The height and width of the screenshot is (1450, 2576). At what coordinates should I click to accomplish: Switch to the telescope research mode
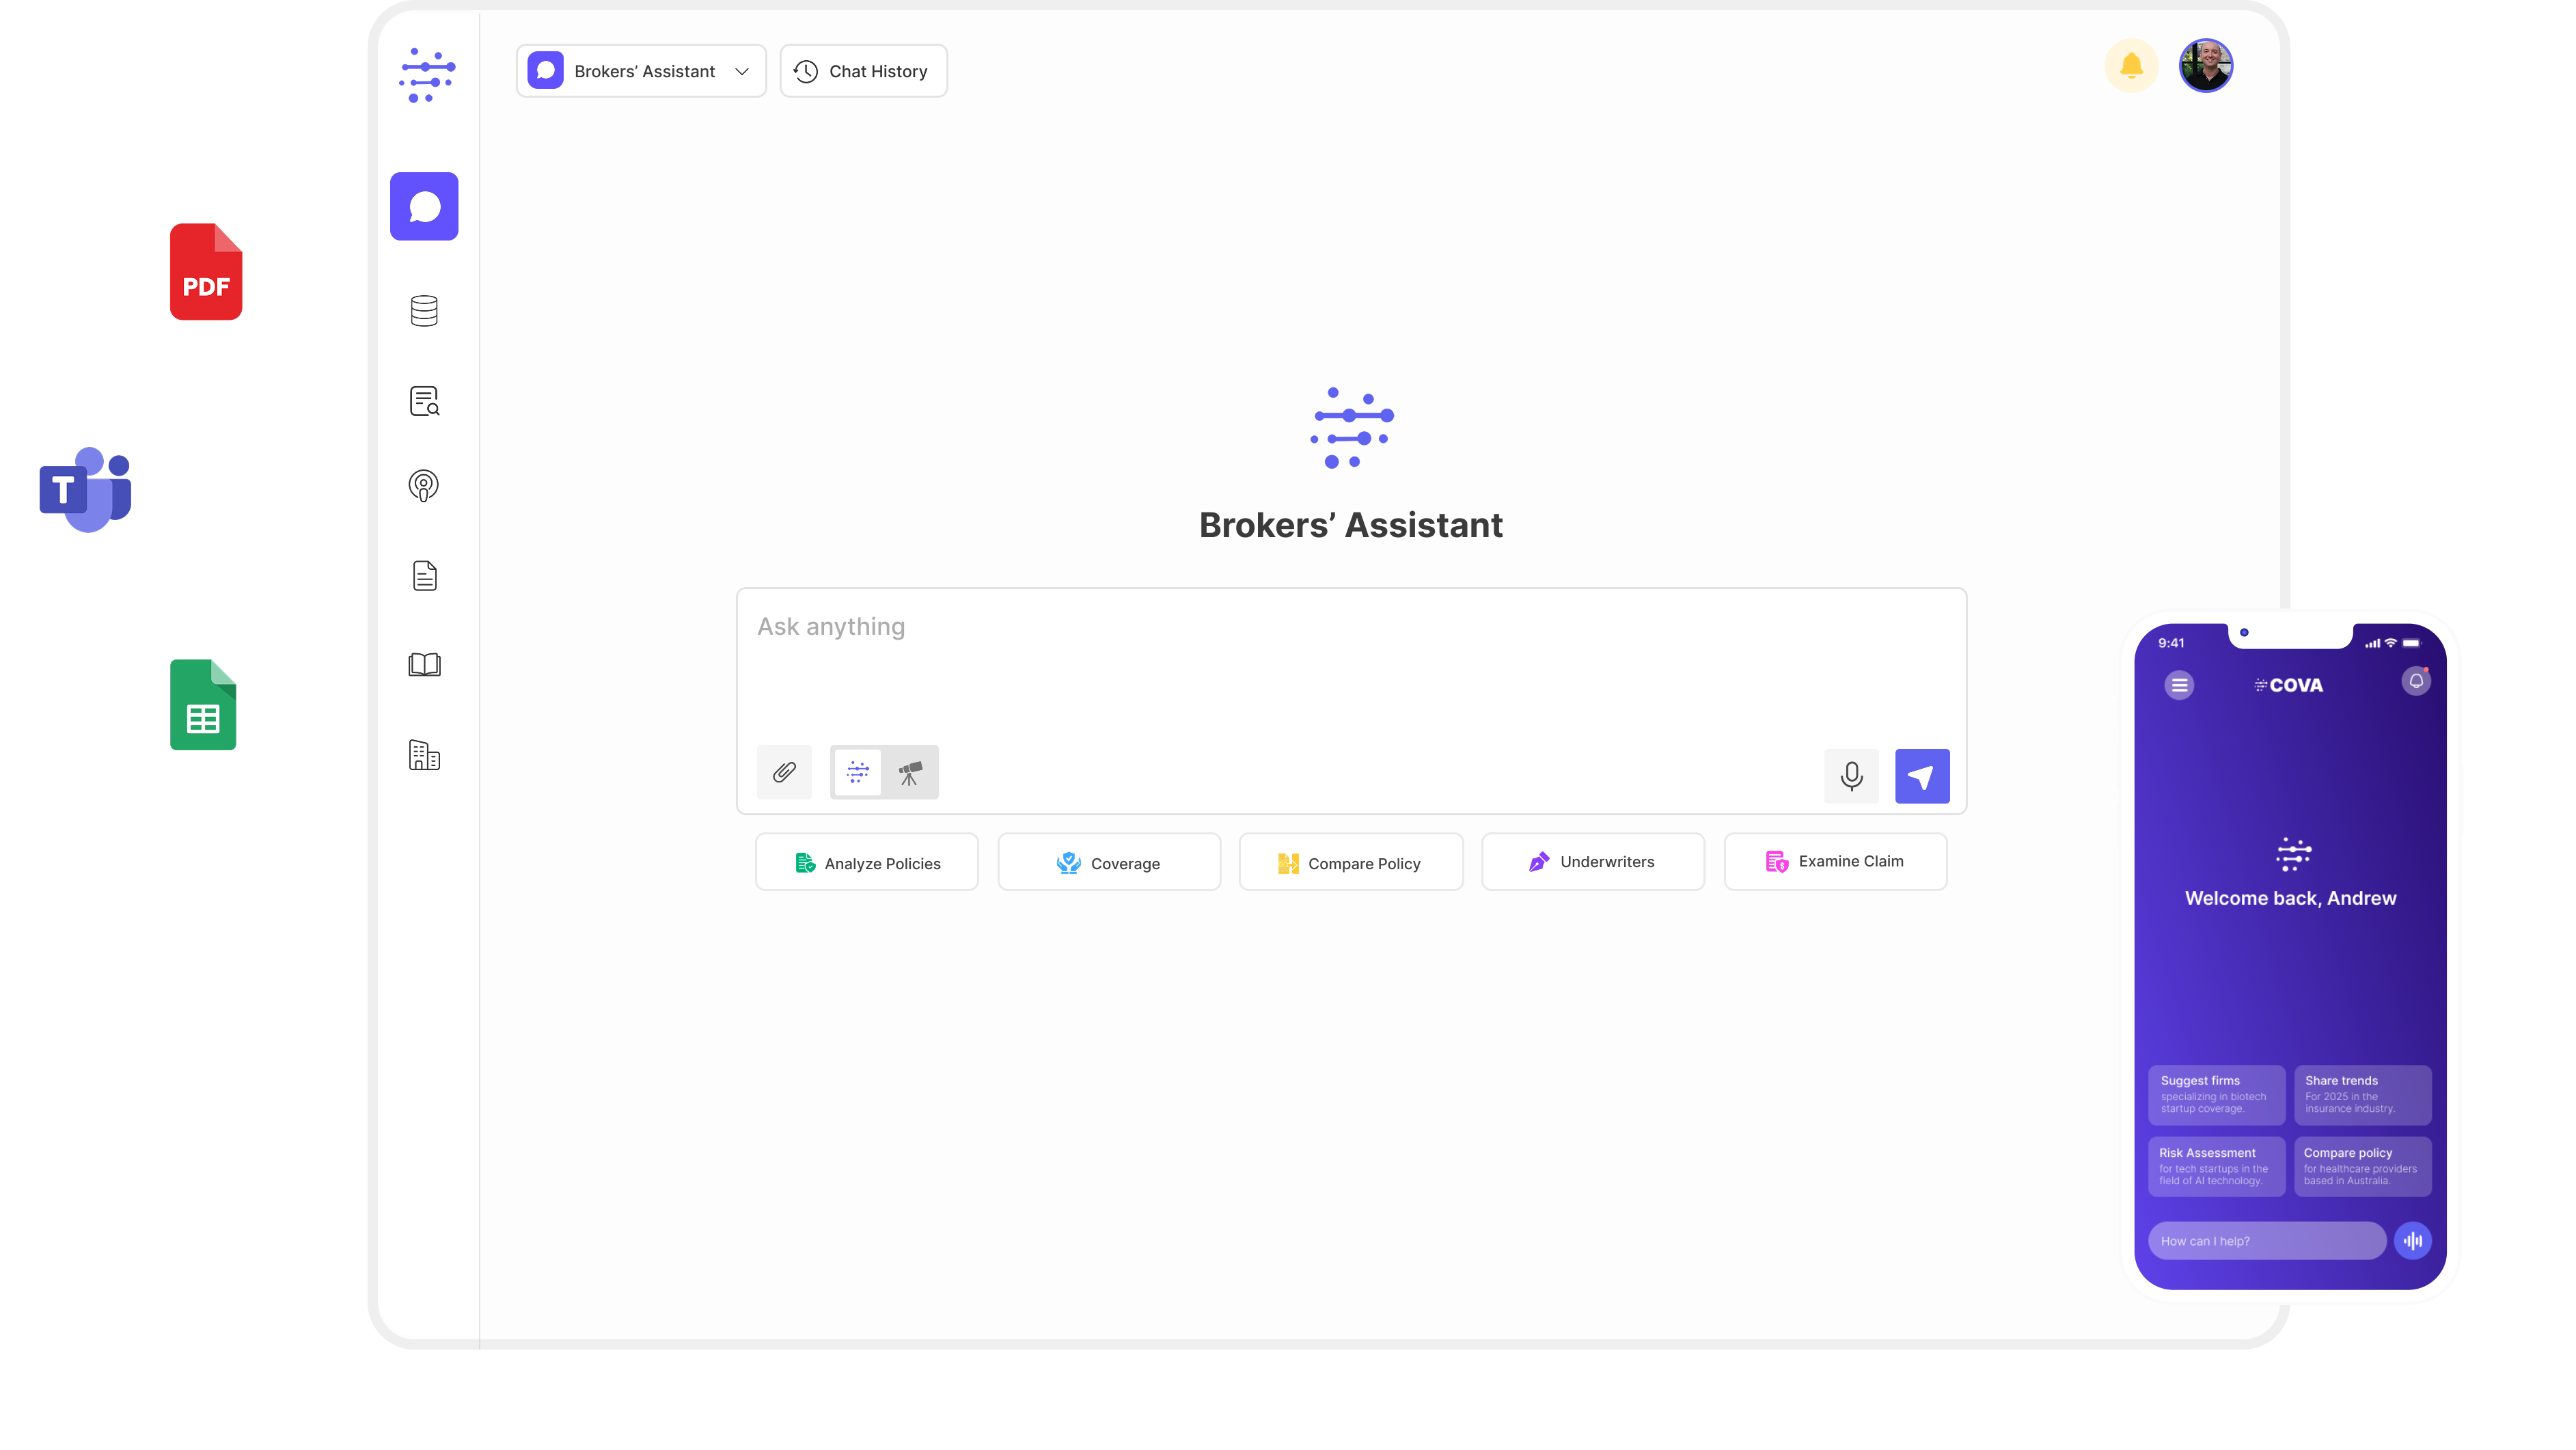point(910,772)
